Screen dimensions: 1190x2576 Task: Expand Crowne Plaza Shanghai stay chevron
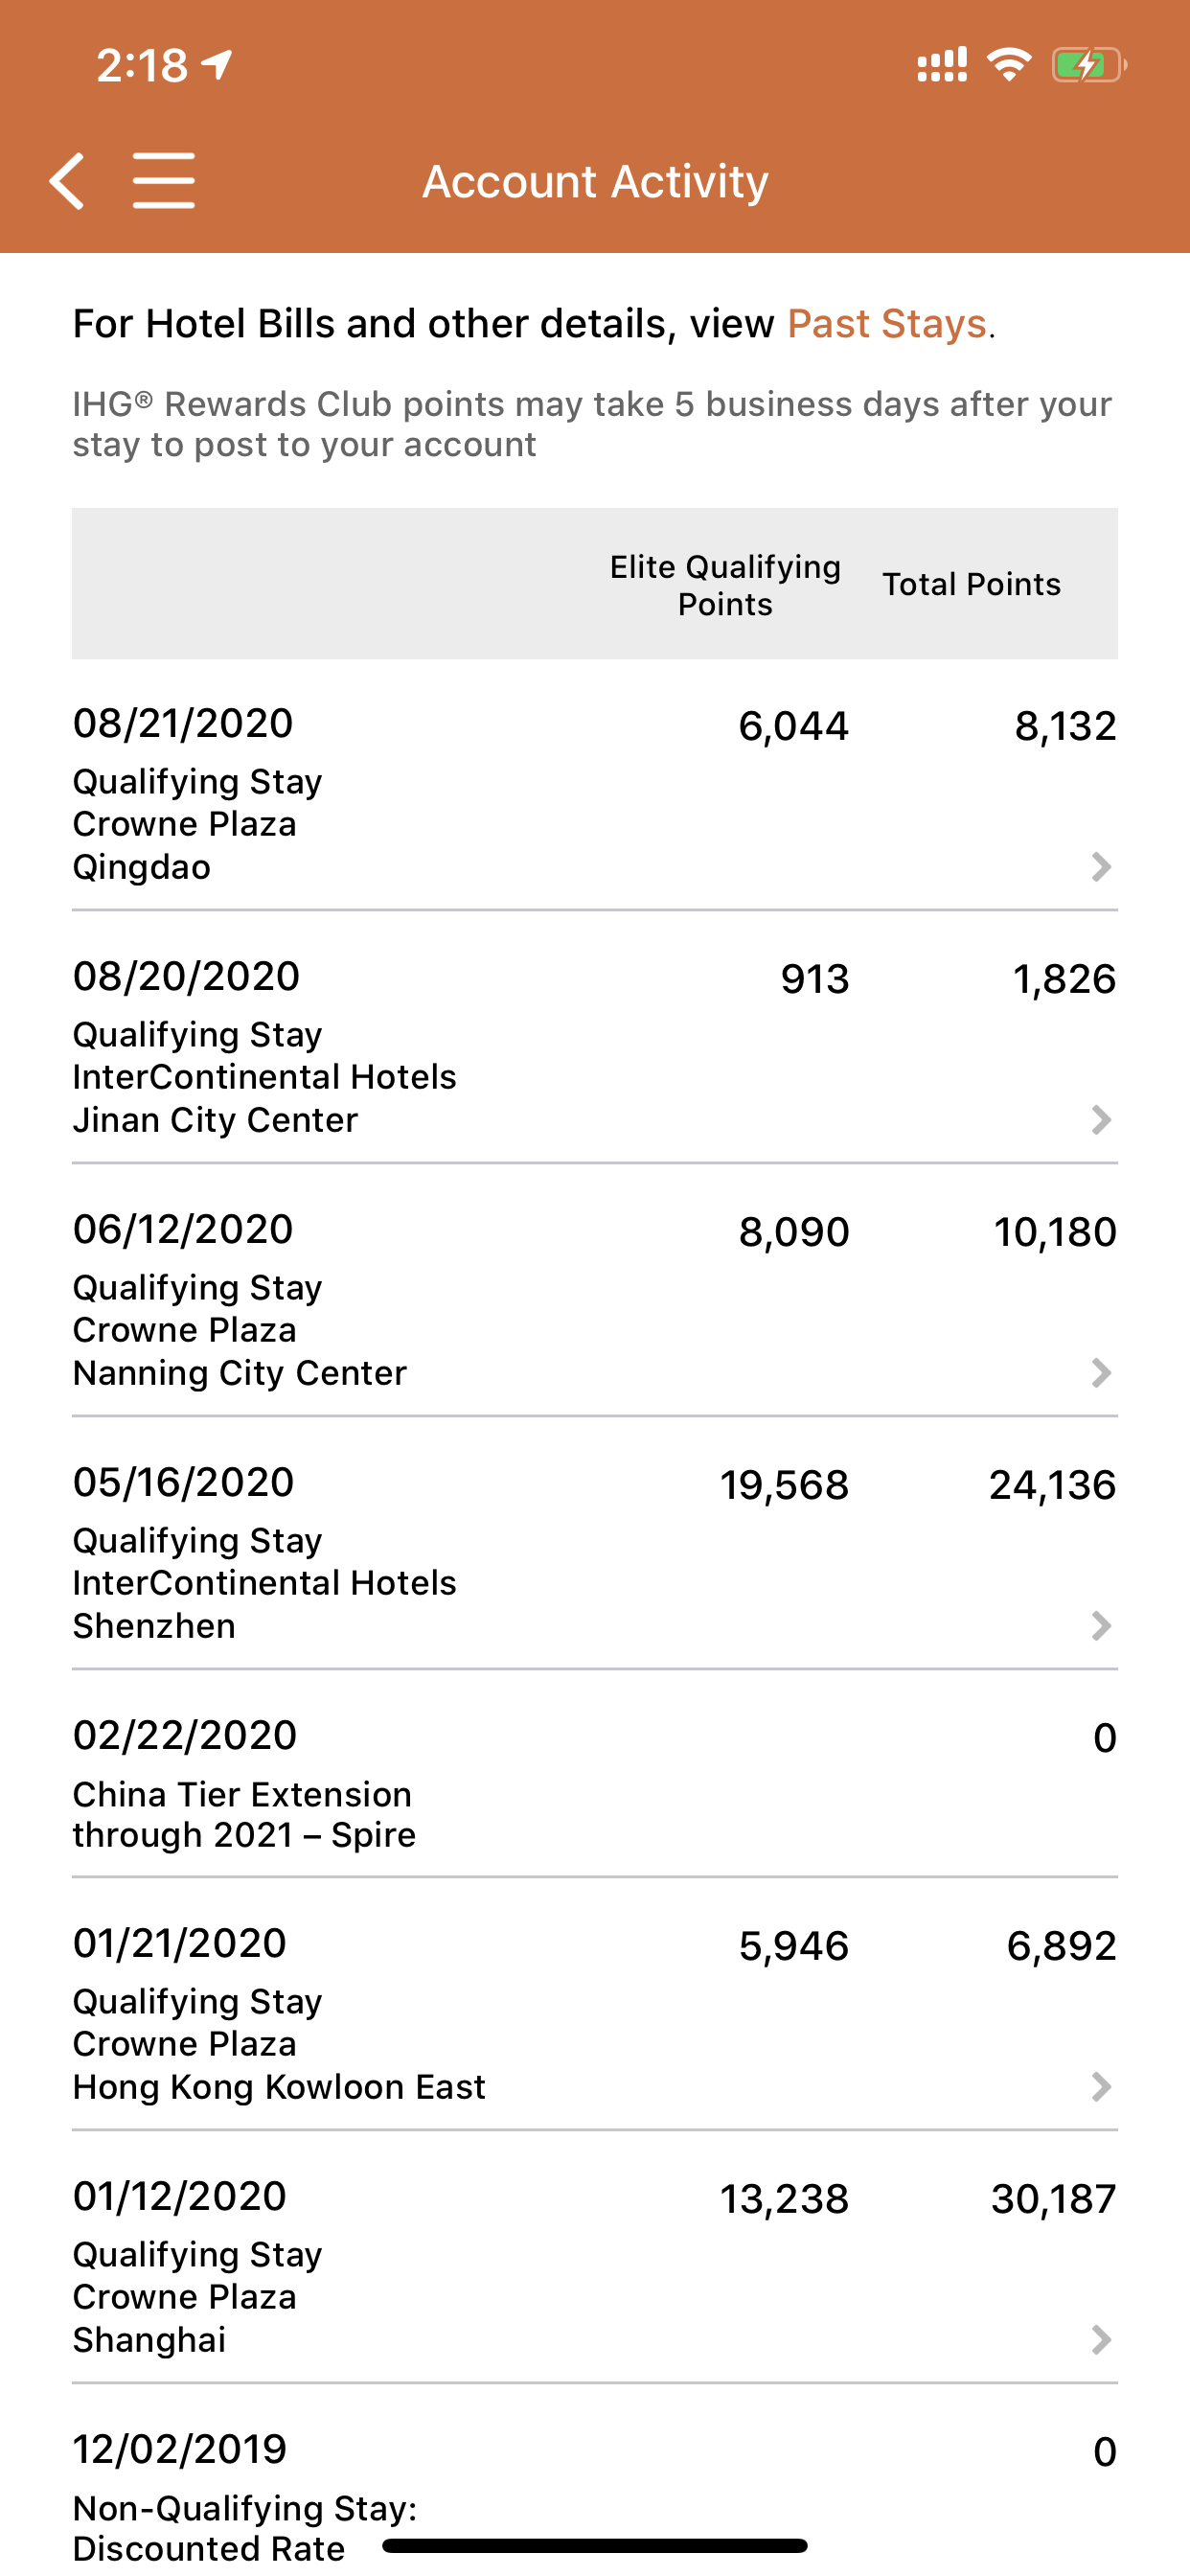(x=1101, y=2340)
